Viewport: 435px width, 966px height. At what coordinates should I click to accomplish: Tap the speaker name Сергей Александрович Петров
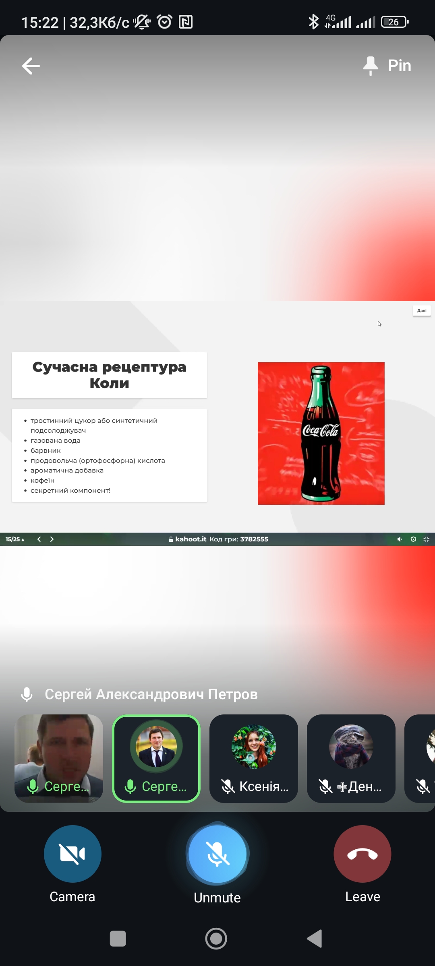tap(151, 694)
